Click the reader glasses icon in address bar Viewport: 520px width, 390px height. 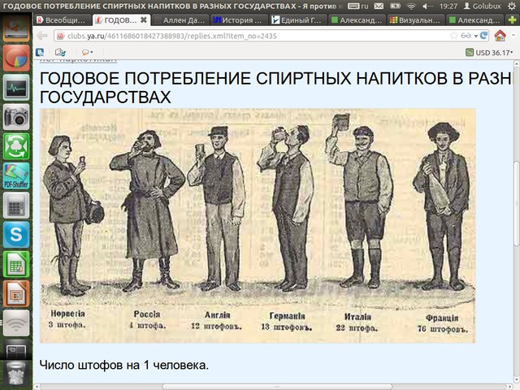(466, 36)
